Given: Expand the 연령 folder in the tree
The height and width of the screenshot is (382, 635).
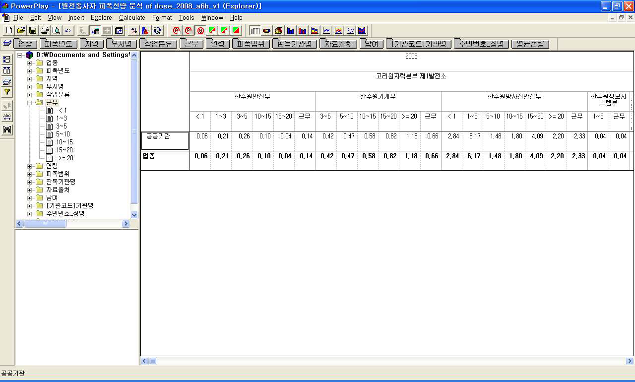Looking at the screenshot, I should (x=29, y=166).
